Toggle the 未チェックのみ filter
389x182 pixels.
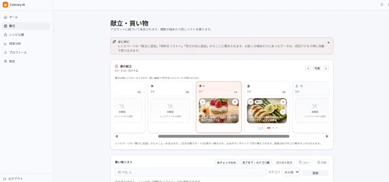pyautogui.click(x=226, y=163)
